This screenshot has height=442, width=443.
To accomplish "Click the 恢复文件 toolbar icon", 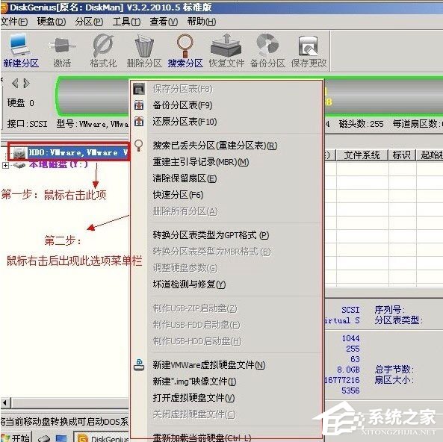I will point(226,51).
